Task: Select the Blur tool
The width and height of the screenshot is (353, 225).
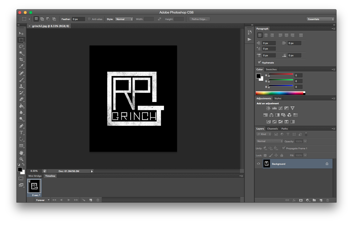Action: click(21, 112)
